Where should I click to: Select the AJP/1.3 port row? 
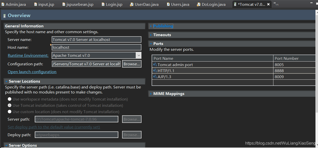(234, 77)
